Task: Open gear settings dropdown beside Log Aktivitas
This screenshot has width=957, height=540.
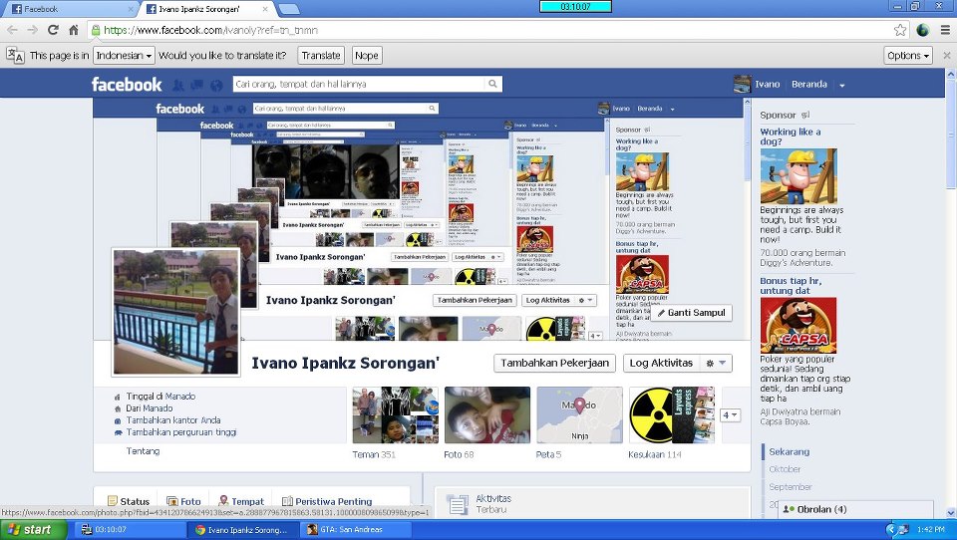Action: [x=716, y=363]
